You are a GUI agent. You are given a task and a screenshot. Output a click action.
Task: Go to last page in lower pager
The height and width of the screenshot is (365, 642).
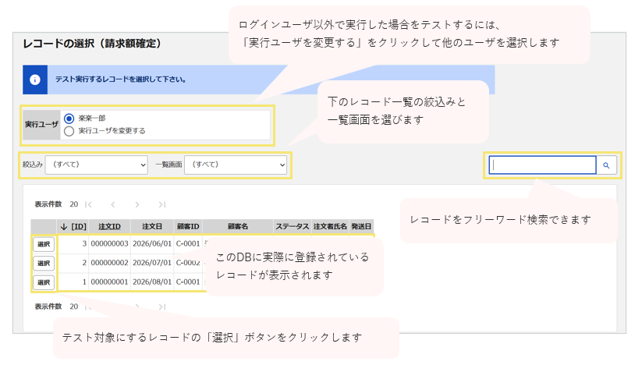pyautogui.click(x=162, y=307)
